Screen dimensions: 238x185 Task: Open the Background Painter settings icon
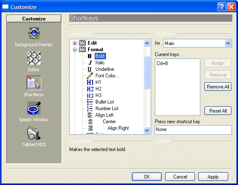point(34,33)
